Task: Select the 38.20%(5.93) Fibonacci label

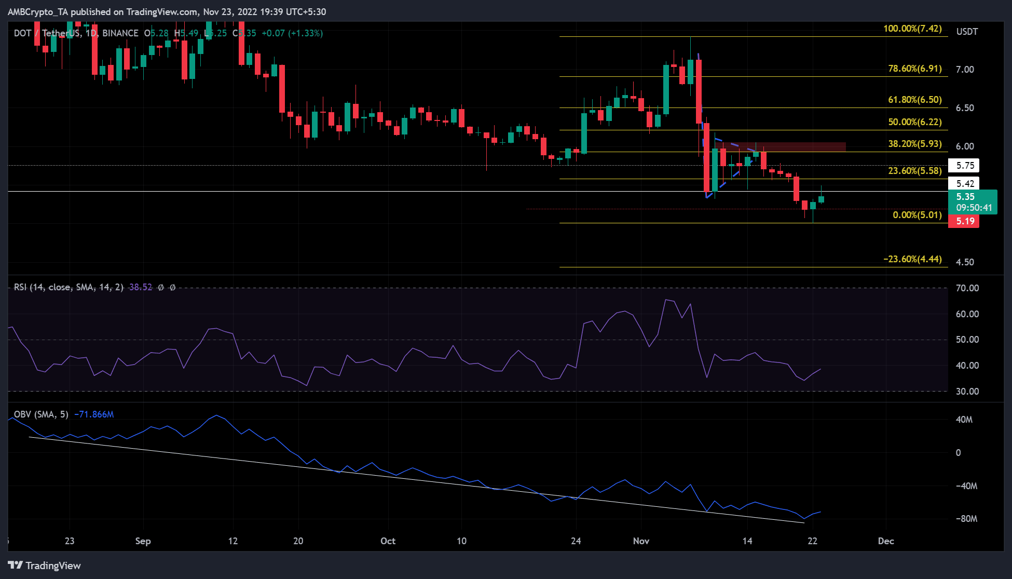Action: tap(915, 144)
